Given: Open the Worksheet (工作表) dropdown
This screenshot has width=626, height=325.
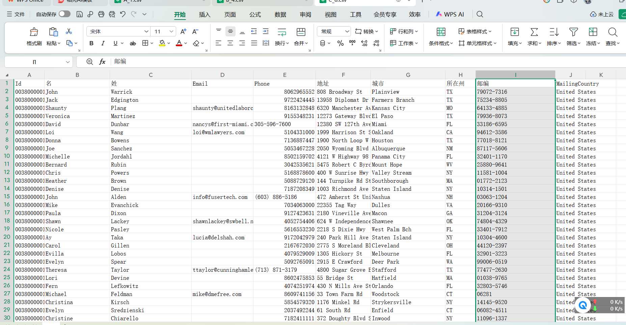Looking at the screenshot, I should (x=404, y=43).
